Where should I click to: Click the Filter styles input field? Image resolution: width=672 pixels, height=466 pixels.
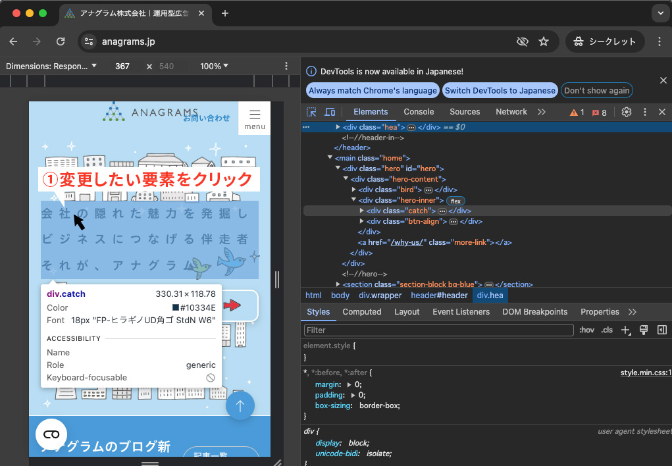438,330
